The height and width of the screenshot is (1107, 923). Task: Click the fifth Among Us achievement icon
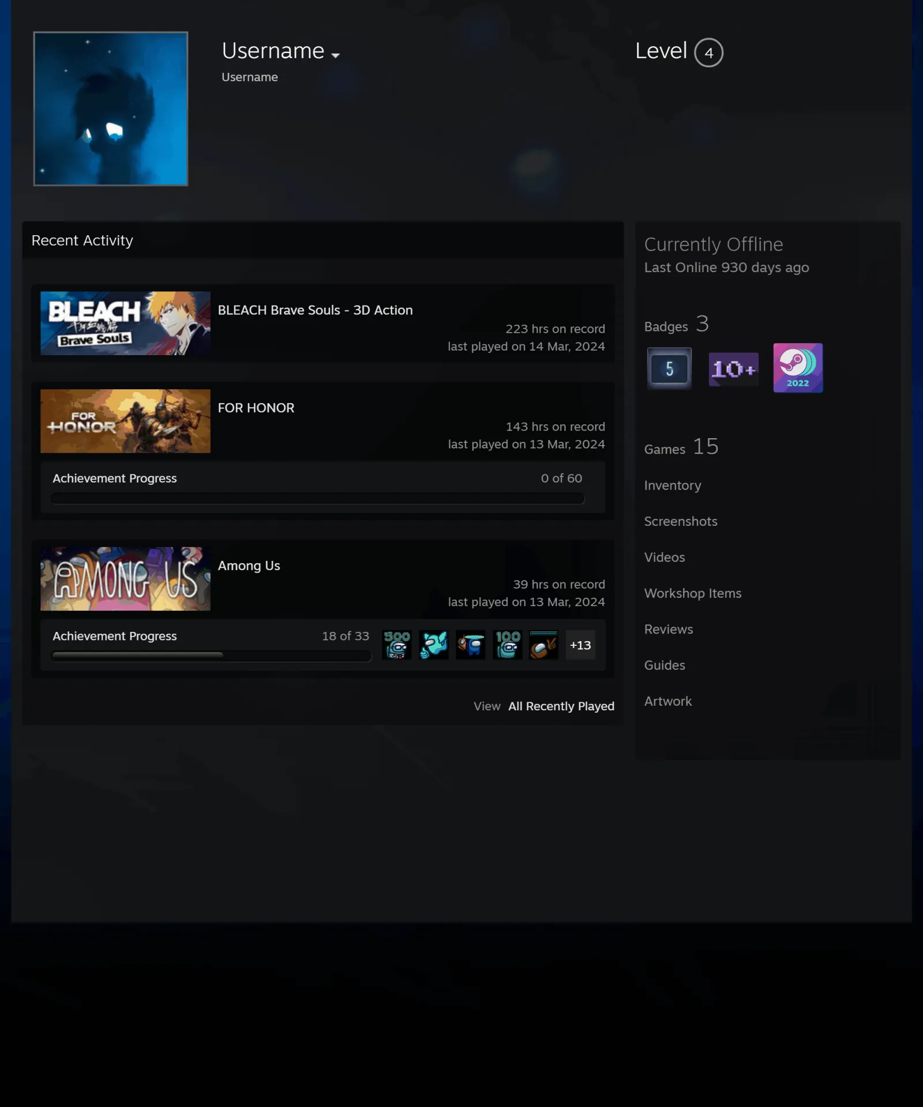point(544,645)
